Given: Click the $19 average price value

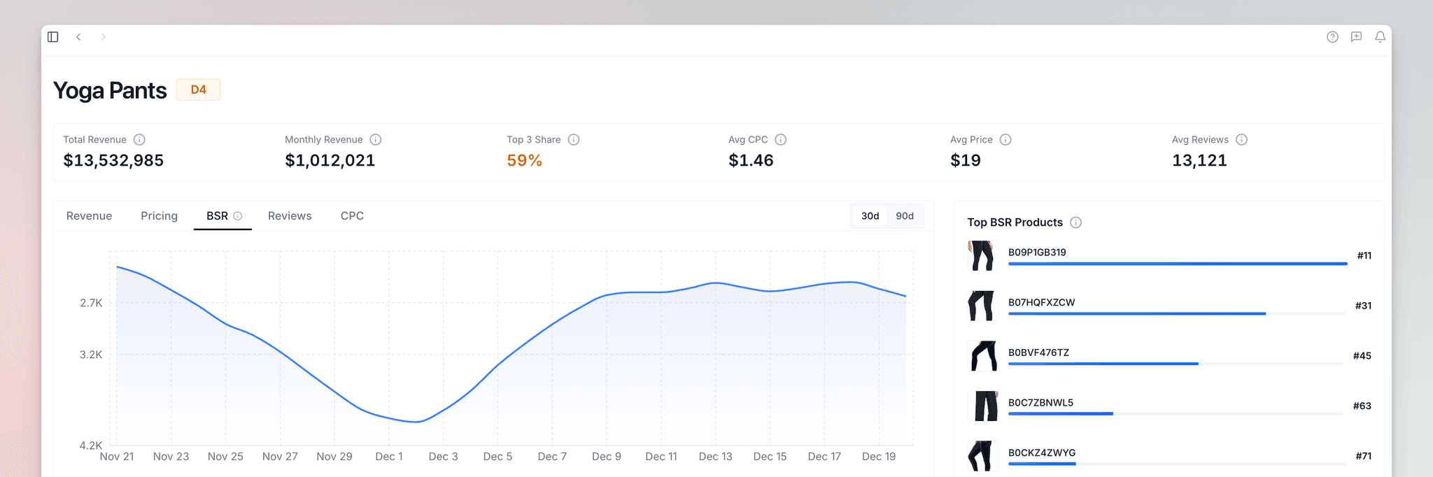Looking at the screenshot, I should pos(966,161).
